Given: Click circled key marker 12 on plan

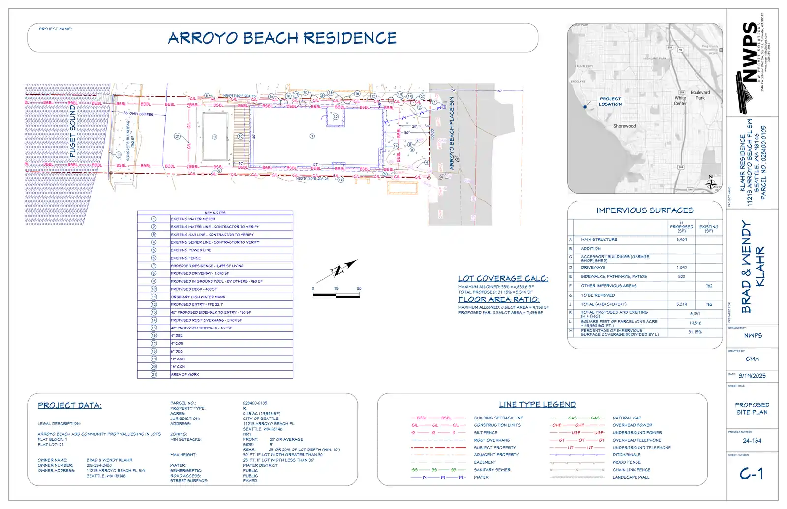Looking at the screenshot, I should 335,117.
